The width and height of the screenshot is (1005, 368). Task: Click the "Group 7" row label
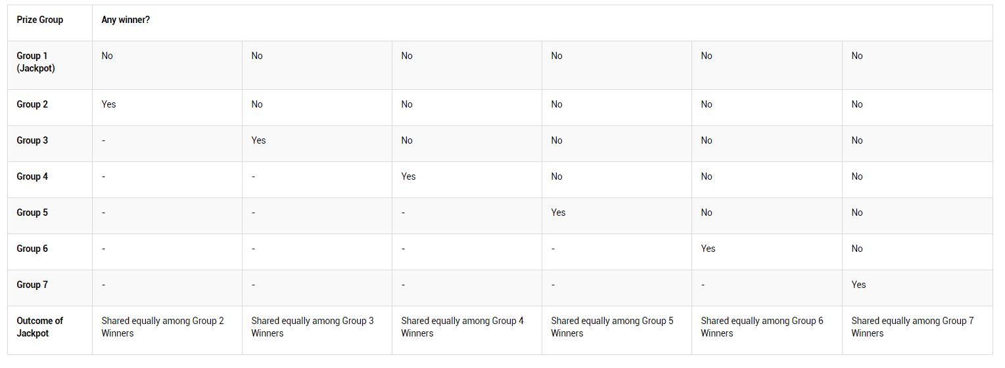point(32,285)
